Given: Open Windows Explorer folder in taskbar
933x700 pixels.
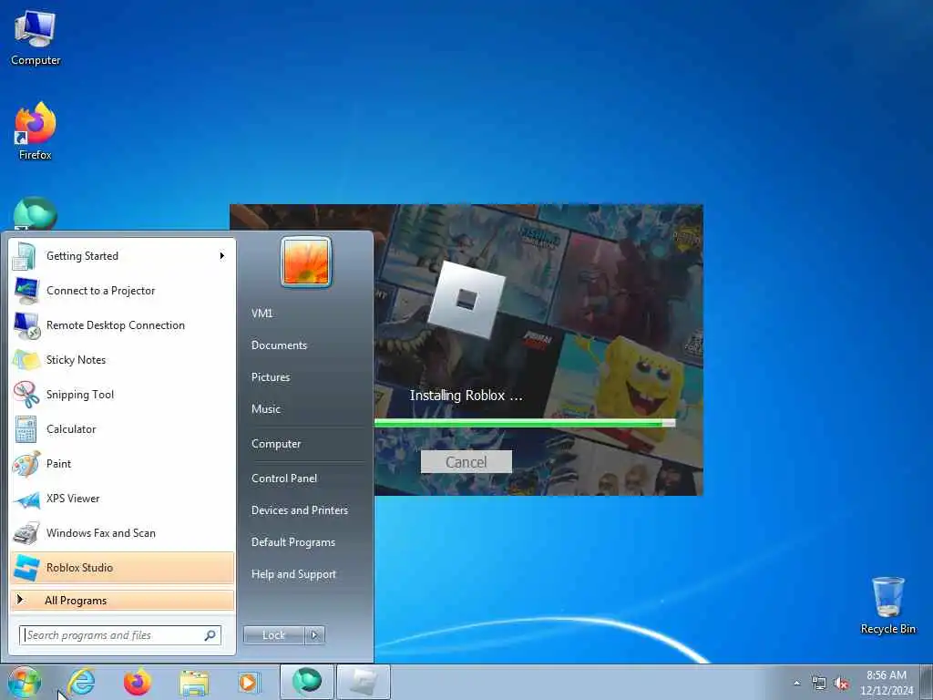Looking at the screenshot, I should pyautogui.click(x=194, y=683).
